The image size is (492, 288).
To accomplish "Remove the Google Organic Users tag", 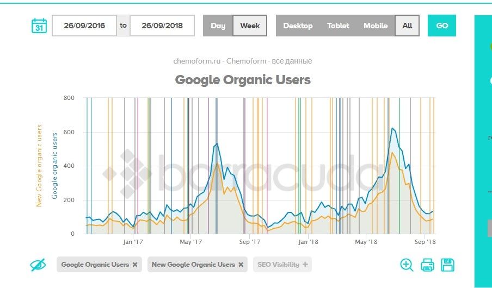I will click(x=135, y=265).
